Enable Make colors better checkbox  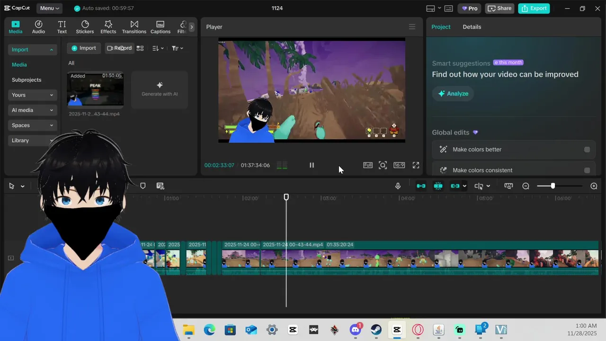[587, 150]
